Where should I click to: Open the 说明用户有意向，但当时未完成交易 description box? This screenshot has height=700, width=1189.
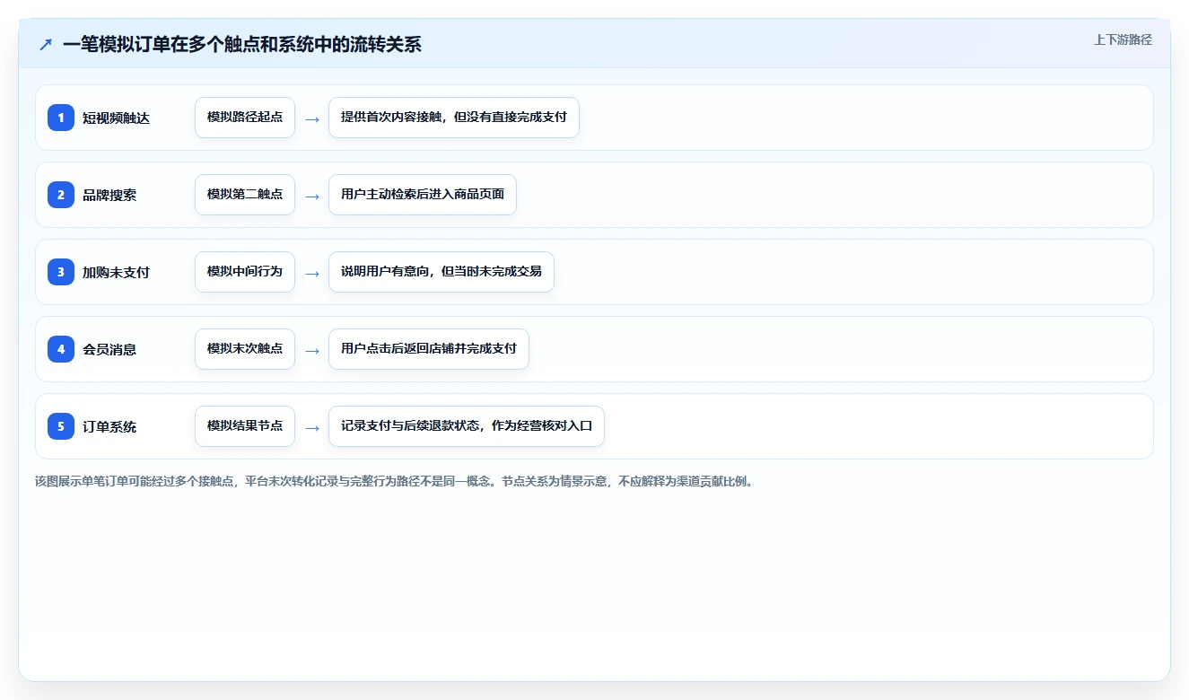442,272
